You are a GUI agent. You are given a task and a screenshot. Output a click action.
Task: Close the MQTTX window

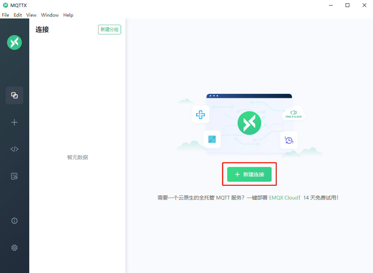[364, 5]
